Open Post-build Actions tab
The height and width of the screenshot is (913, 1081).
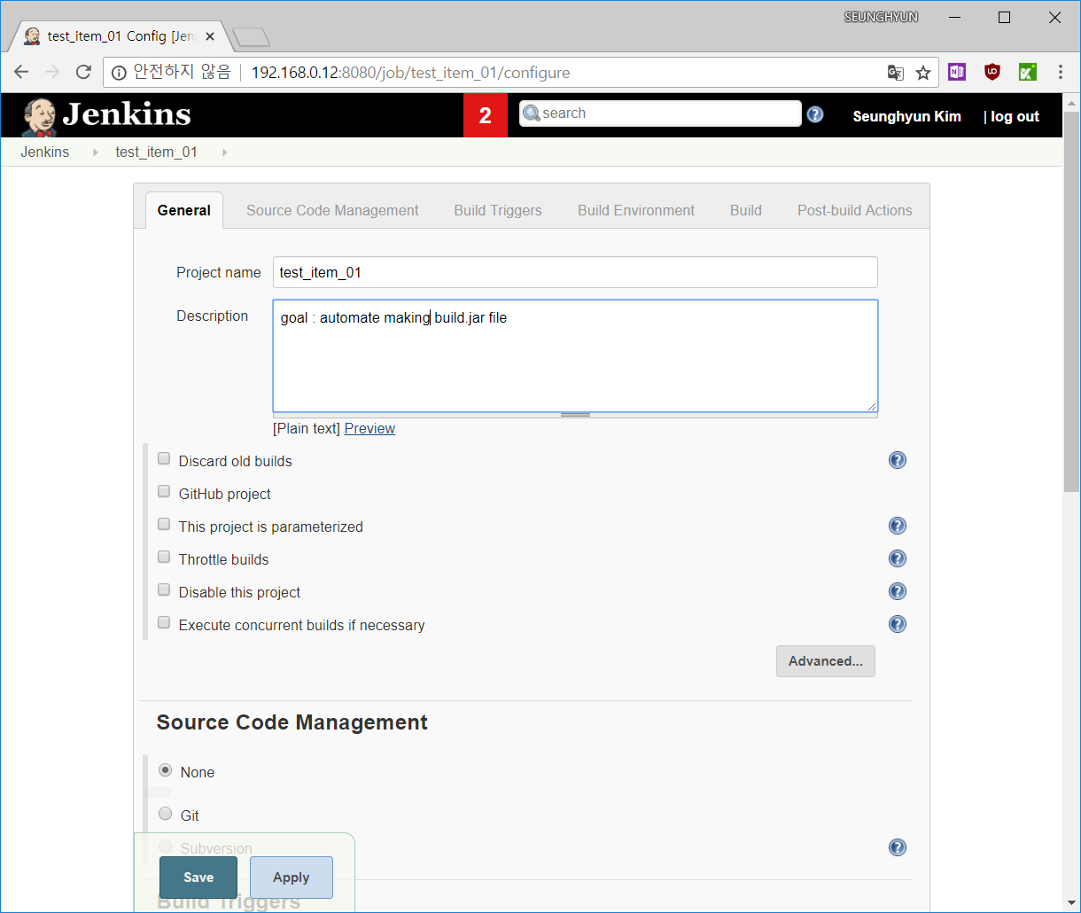coord(855,210)
